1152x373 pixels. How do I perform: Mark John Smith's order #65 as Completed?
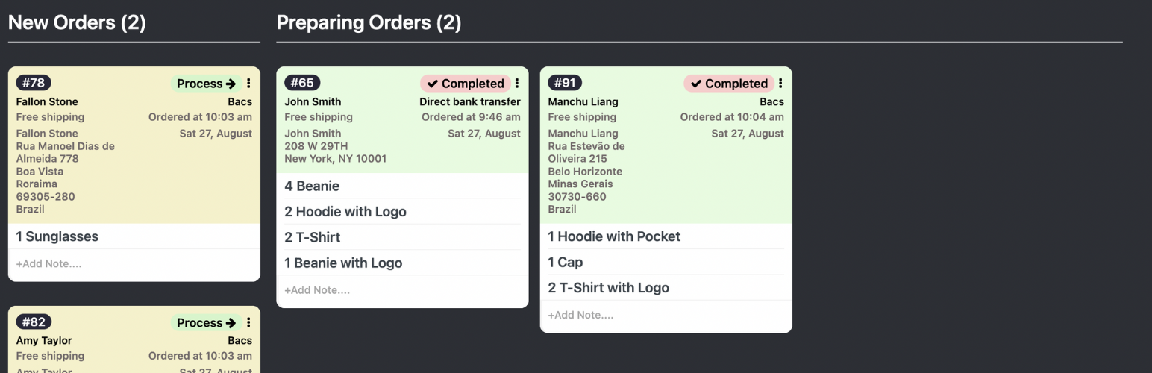pyautogui.click(x=466, y=84)
